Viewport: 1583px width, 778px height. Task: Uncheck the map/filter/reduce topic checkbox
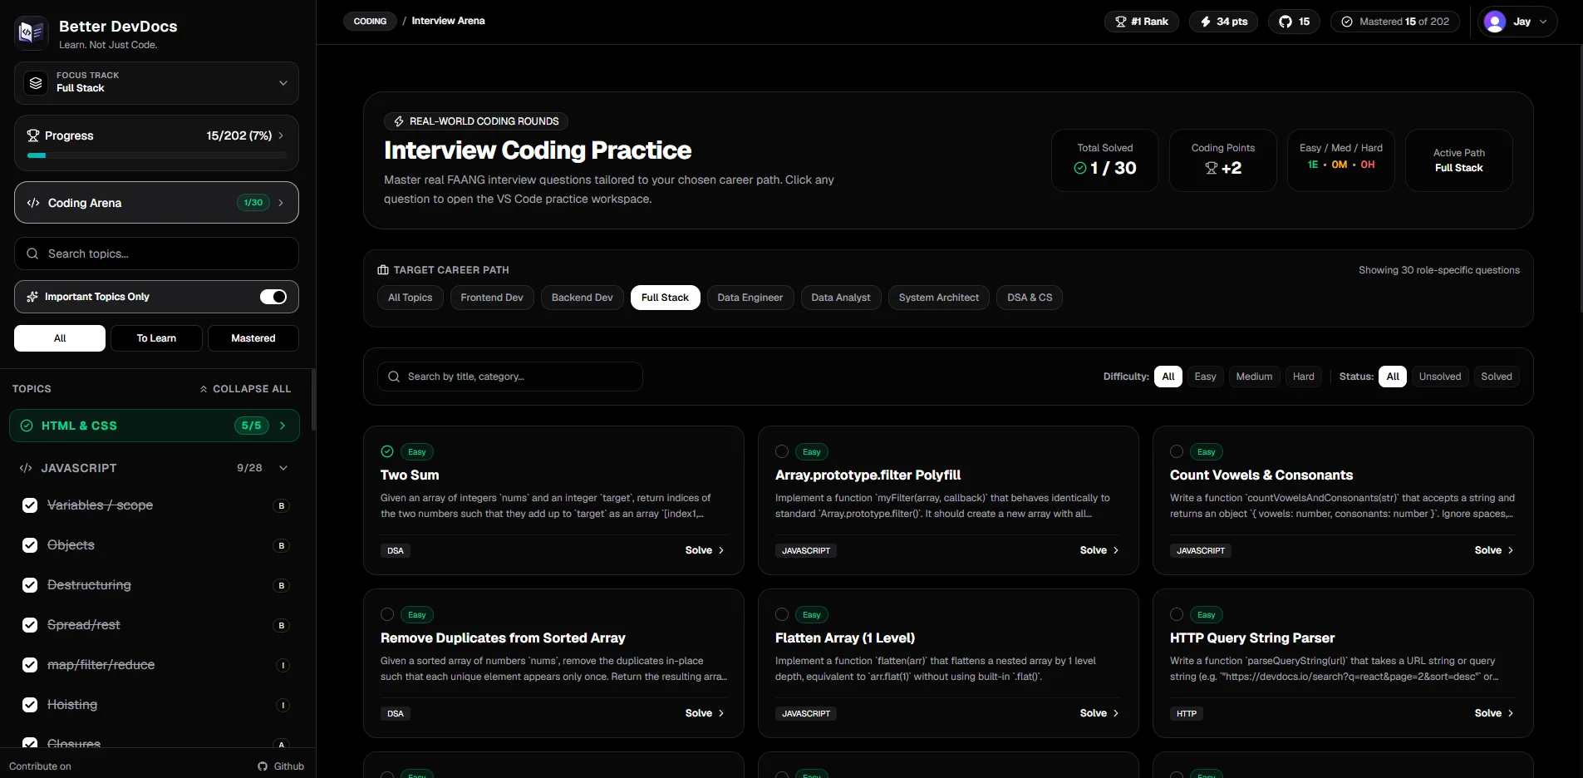pos(30,665)
